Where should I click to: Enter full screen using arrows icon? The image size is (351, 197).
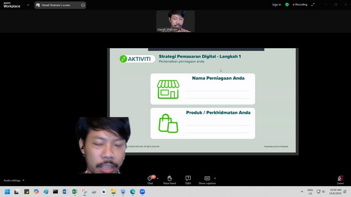[x=313, y=4]
